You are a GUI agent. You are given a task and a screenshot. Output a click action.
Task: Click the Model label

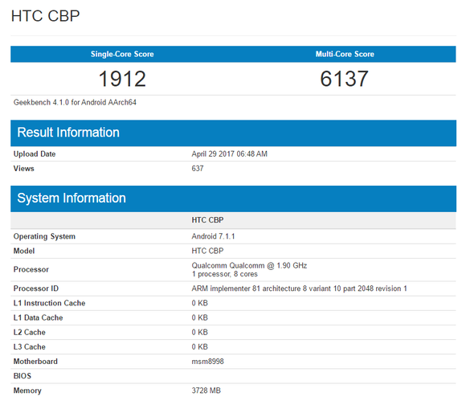(x=24, y=251)
